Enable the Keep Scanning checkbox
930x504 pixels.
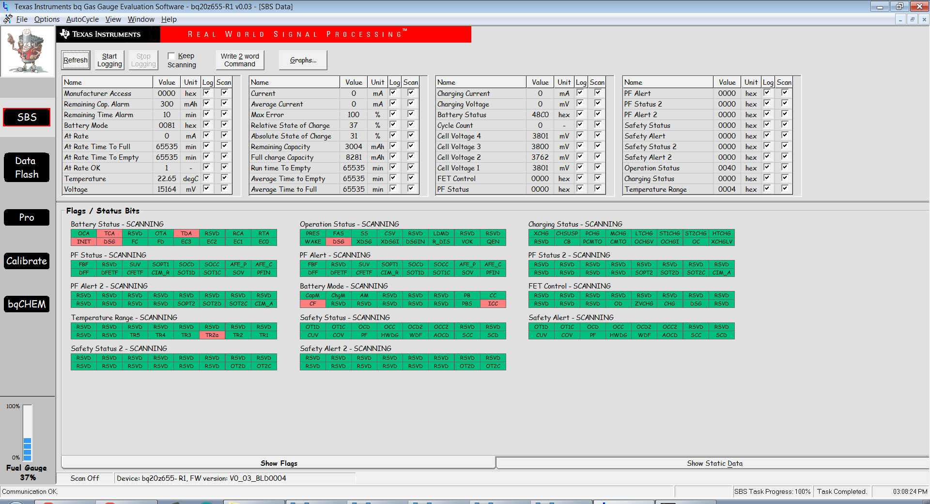pyautogui.click(x=171, y=56)
